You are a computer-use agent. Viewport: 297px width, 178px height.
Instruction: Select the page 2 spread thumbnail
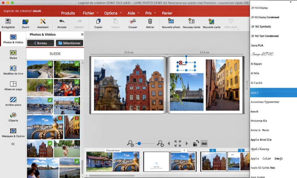point(214,161)
